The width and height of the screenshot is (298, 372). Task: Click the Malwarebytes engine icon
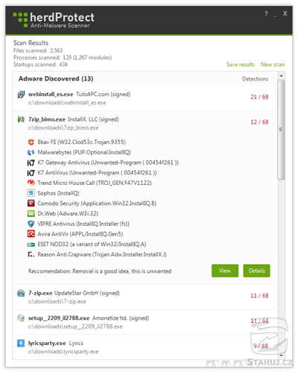pos(31,152)
